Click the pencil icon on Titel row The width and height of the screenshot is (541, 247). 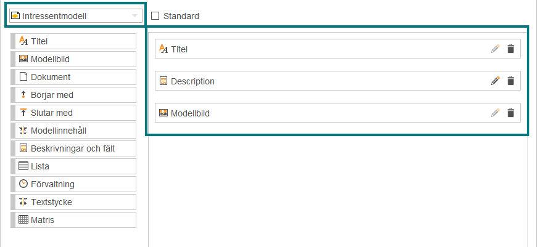(495, 49)
